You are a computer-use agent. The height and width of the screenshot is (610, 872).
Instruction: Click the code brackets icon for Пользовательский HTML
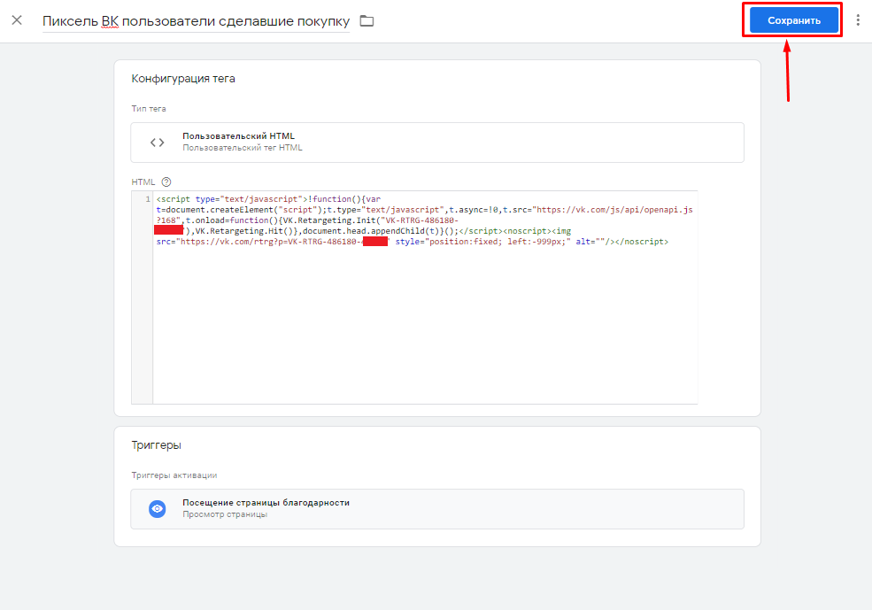point(157,142)
